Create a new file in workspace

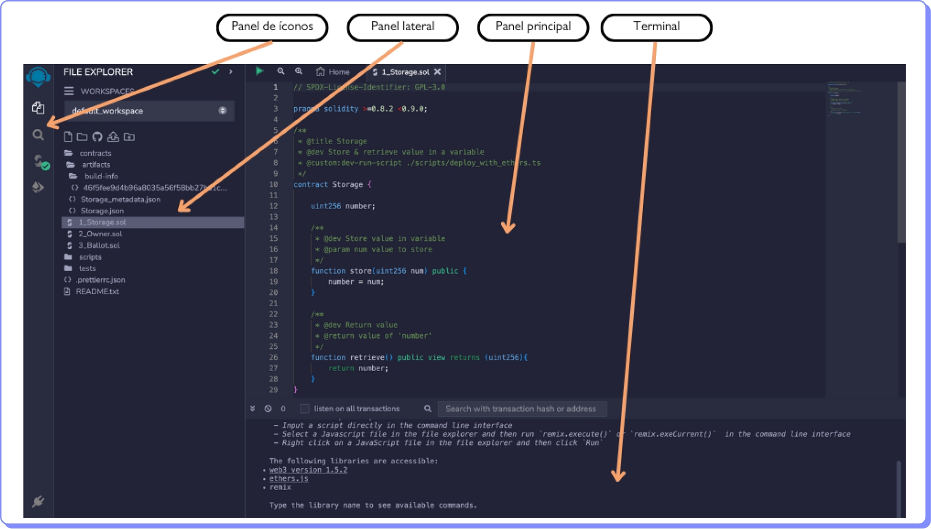[x=68, y=137]
